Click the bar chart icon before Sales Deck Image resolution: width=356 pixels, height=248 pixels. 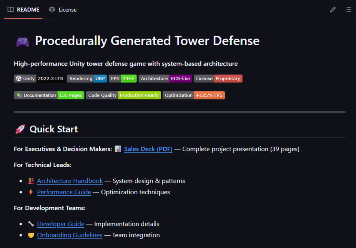click(118, 149)
